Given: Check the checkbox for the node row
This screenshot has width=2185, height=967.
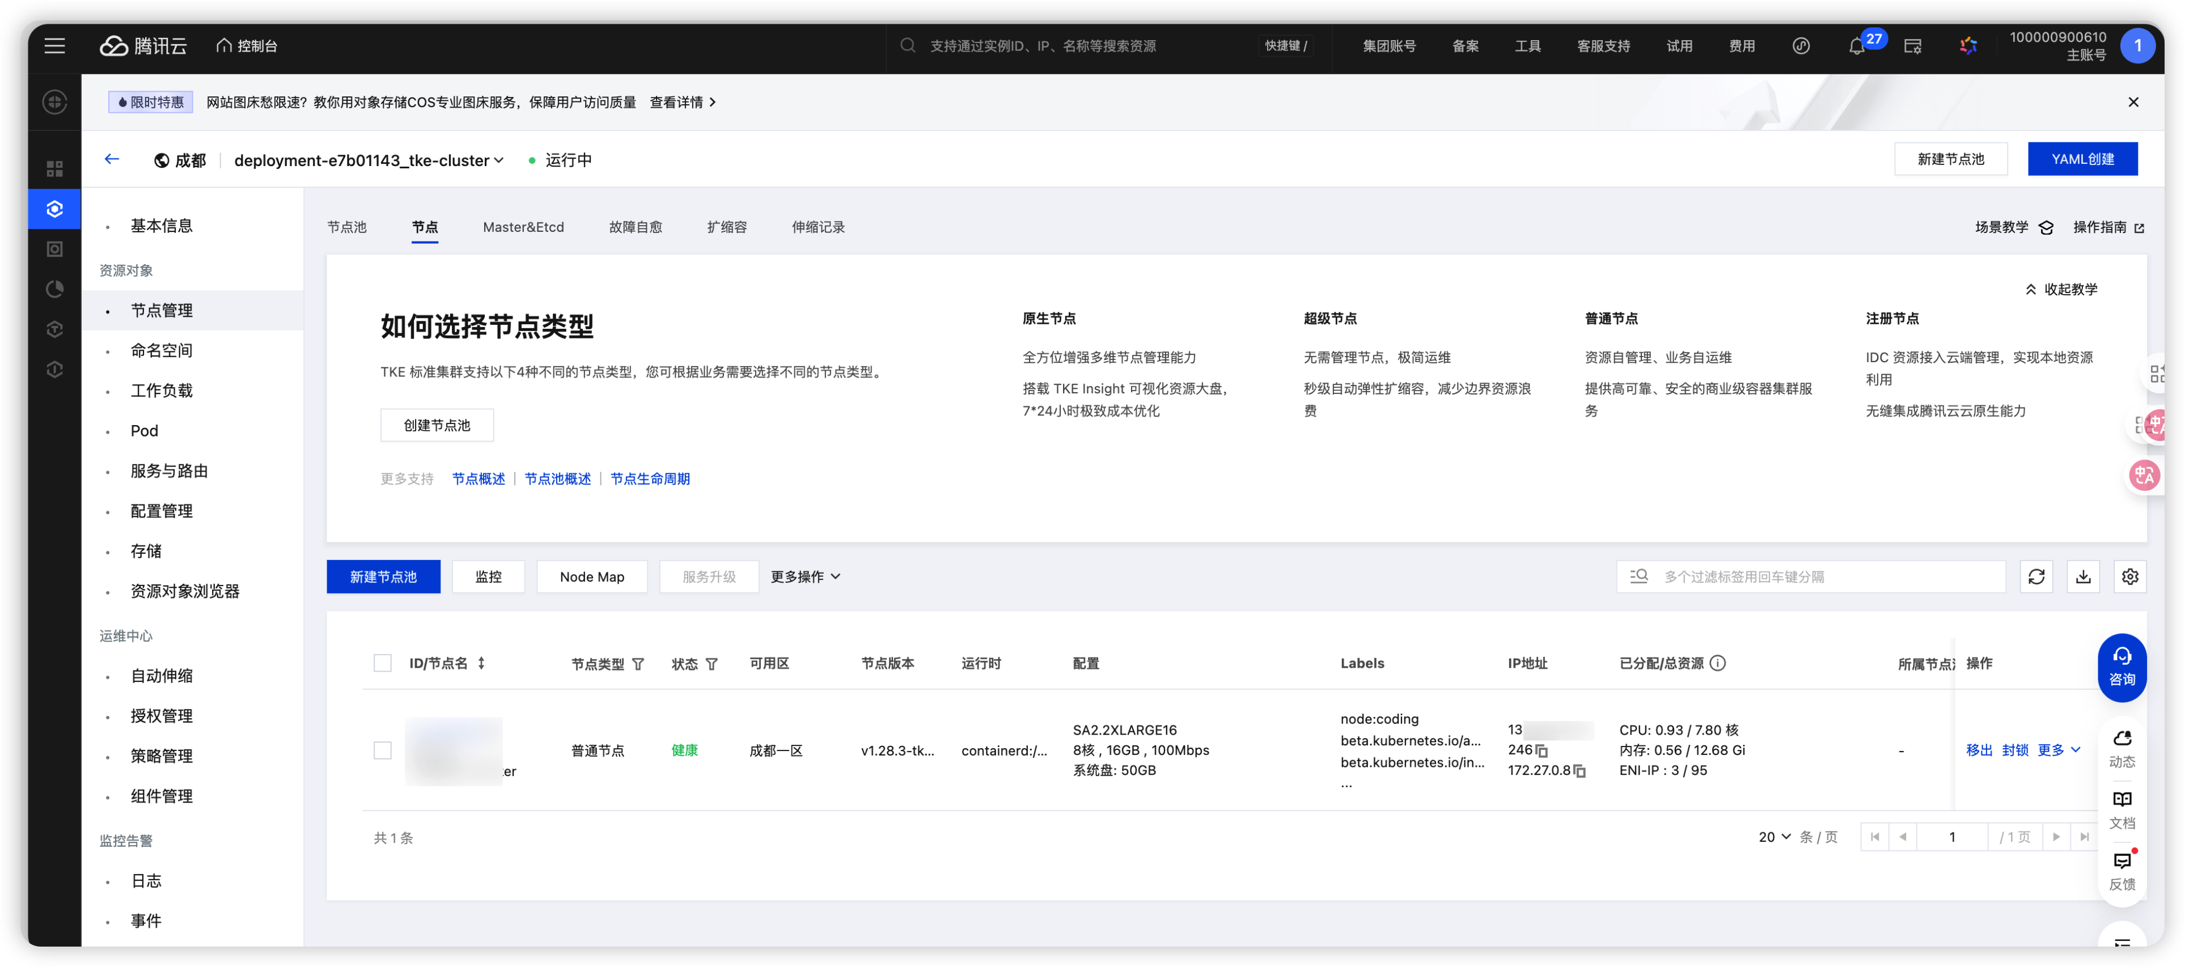Looking at the screenshot, I should pyautogui.click(x=383, y=750).
